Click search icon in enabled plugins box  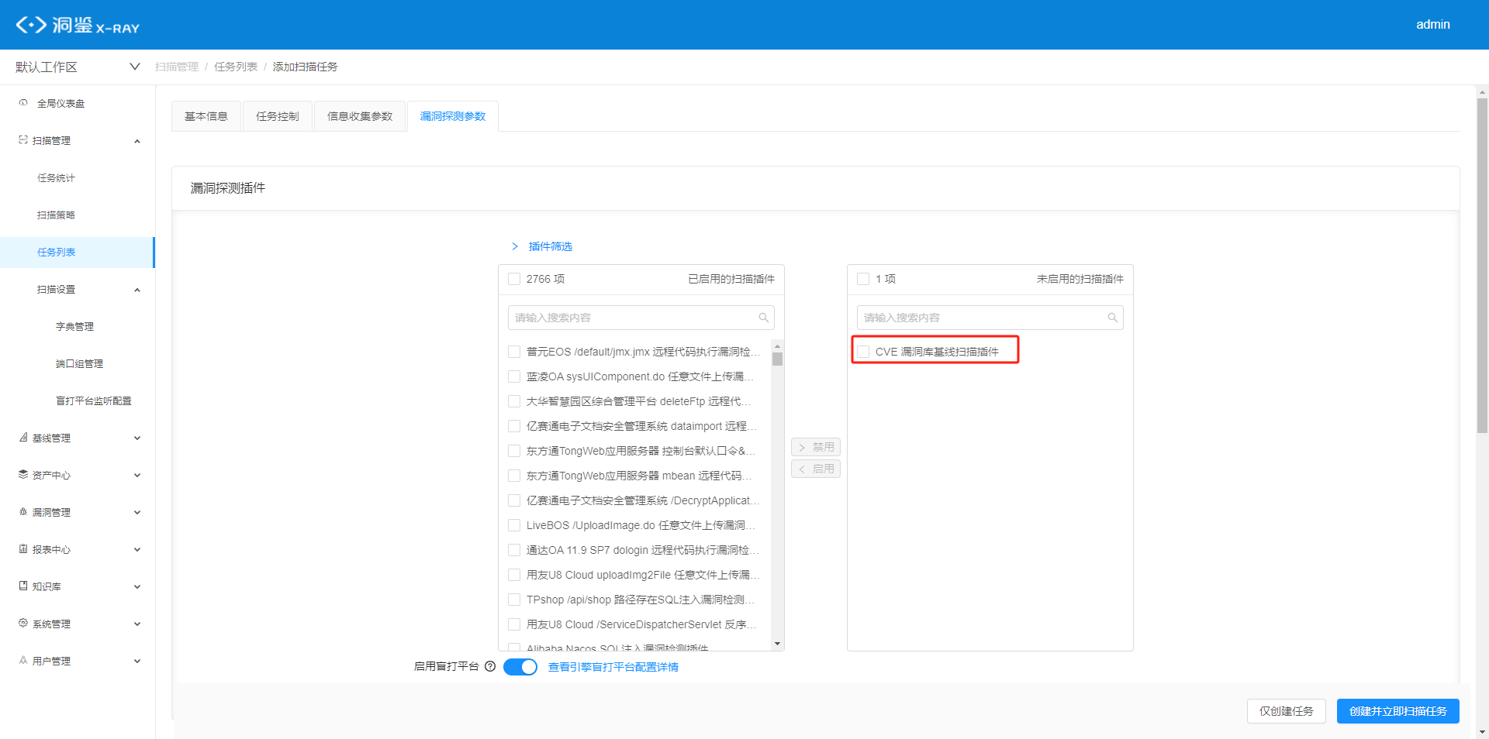coord(763,318)
